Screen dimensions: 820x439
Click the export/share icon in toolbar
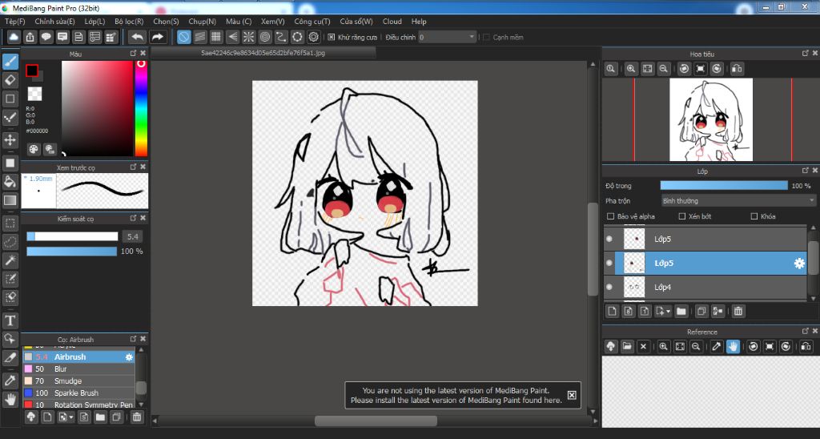(x=30, y=37)
